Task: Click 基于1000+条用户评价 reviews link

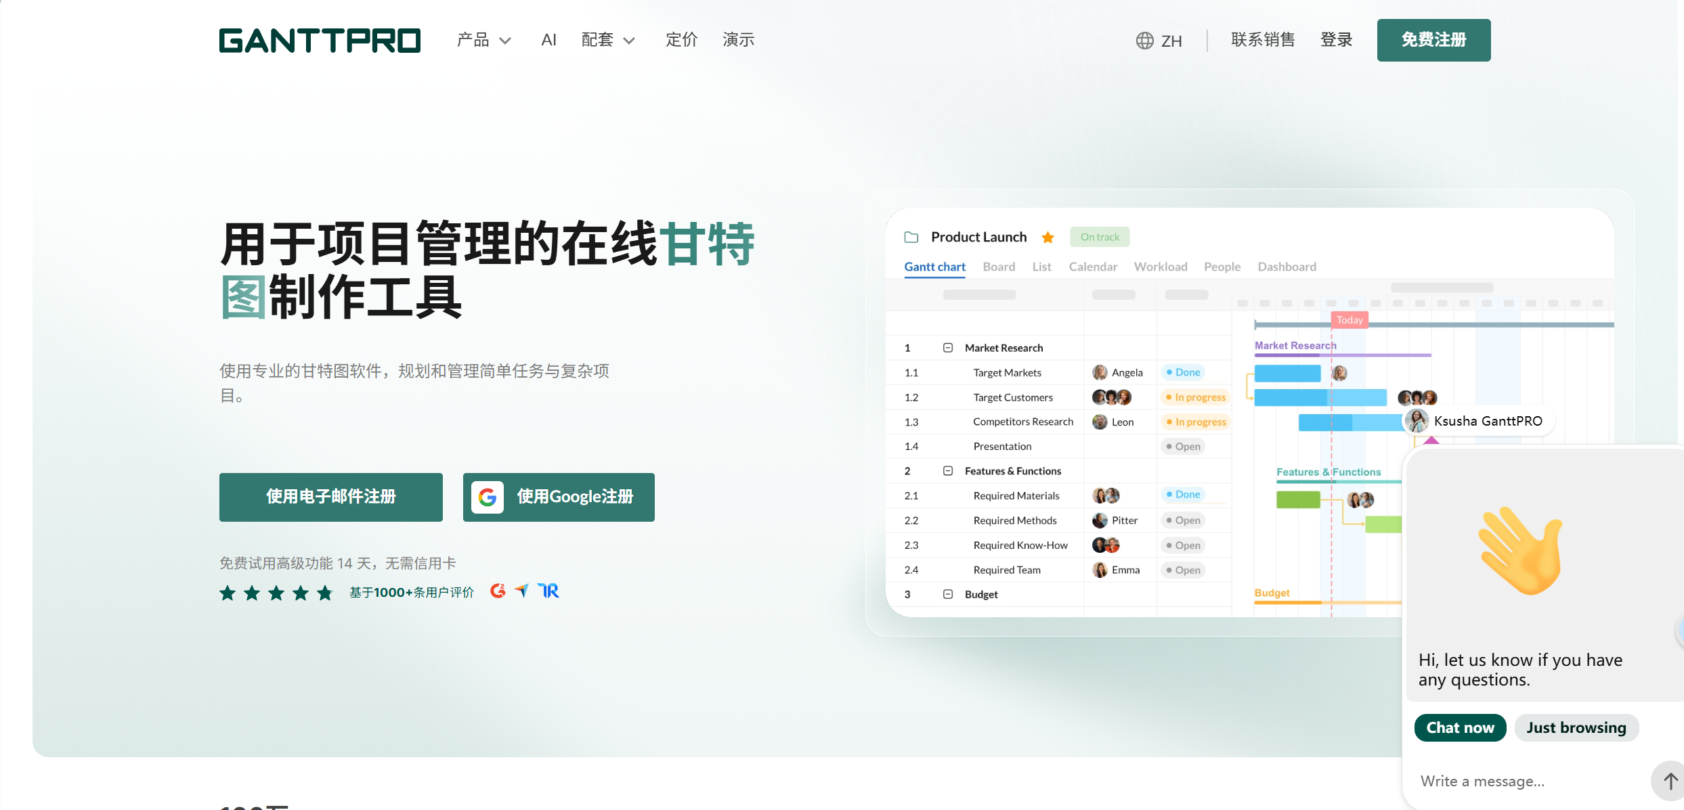Action: [x=412, y=593]
